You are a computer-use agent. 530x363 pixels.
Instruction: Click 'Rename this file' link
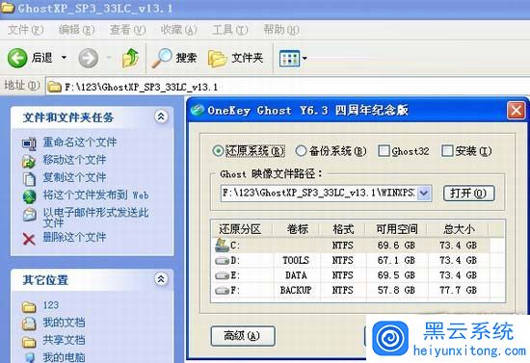[x=79, y=143]
